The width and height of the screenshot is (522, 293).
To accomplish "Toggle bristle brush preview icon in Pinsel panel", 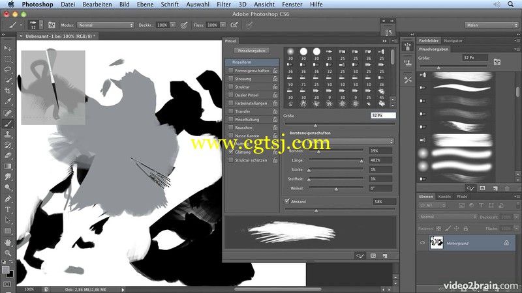I will [360, 256].
